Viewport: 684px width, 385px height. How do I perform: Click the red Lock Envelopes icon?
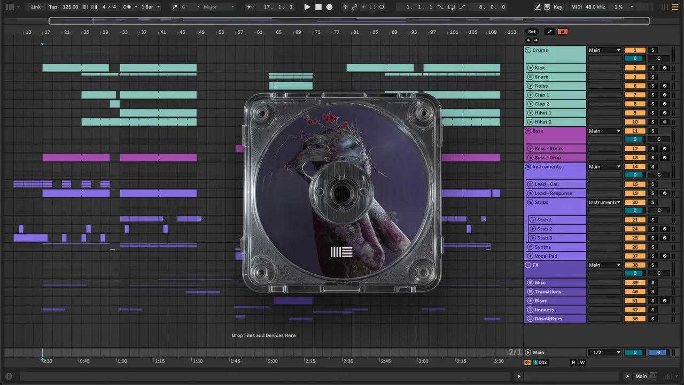coord(562,32)
